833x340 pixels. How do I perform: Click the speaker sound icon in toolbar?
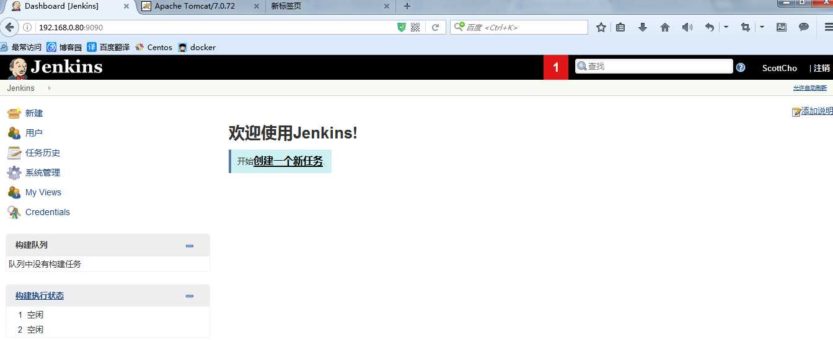(x=687, y=27)
